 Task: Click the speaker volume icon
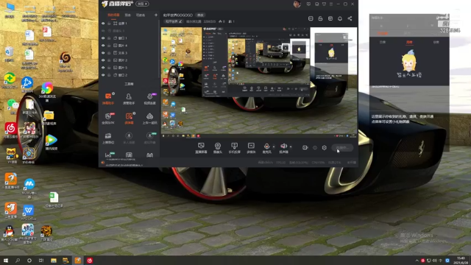coord(283,148)
